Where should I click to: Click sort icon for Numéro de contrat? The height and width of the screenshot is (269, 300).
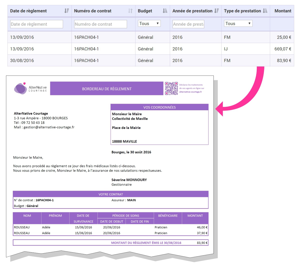point(130,11)
